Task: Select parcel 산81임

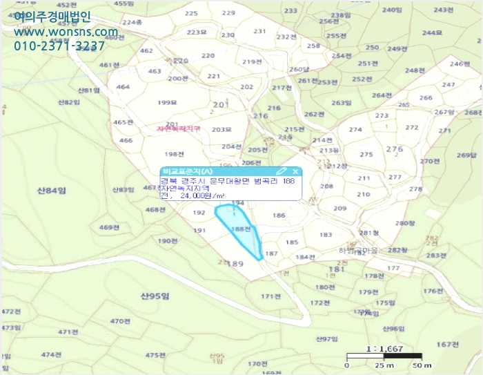Action: [x=89, y=90]
